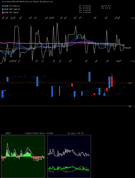Screen dimensions: 135x178
Task: Click the tall red candlestick near 957 line
Action: pos(112,82)
